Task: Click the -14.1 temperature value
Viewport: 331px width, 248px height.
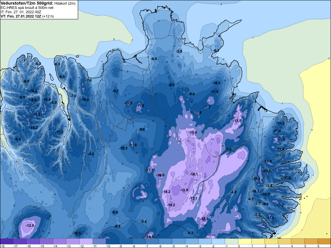Action: [x=194, y=174]
